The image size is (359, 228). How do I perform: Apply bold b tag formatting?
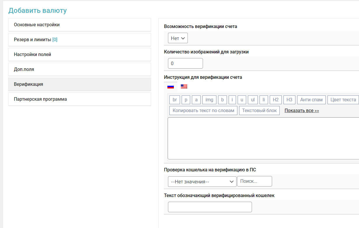(x=222, y=100)
